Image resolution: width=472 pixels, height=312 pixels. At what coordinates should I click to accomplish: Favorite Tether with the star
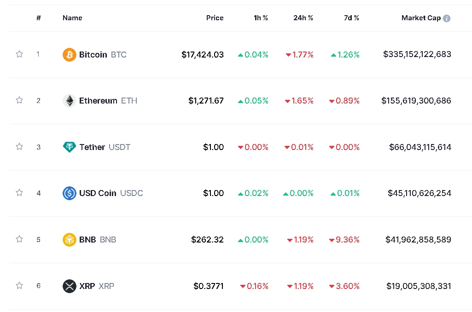coord(19,147)
